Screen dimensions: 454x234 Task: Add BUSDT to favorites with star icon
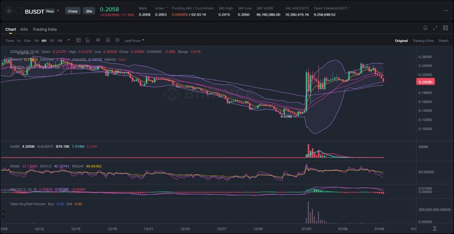click(9, 11)
